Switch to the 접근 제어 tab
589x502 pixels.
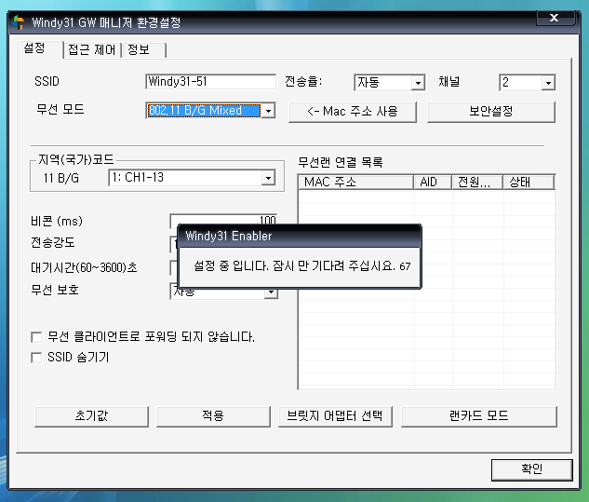[92, 49]
